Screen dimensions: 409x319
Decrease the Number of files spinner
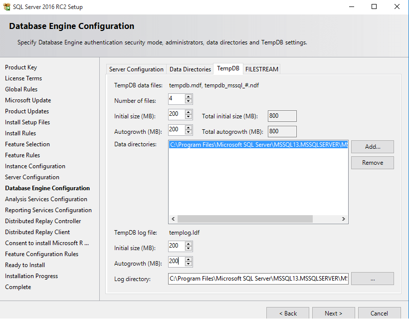point(188,101)
